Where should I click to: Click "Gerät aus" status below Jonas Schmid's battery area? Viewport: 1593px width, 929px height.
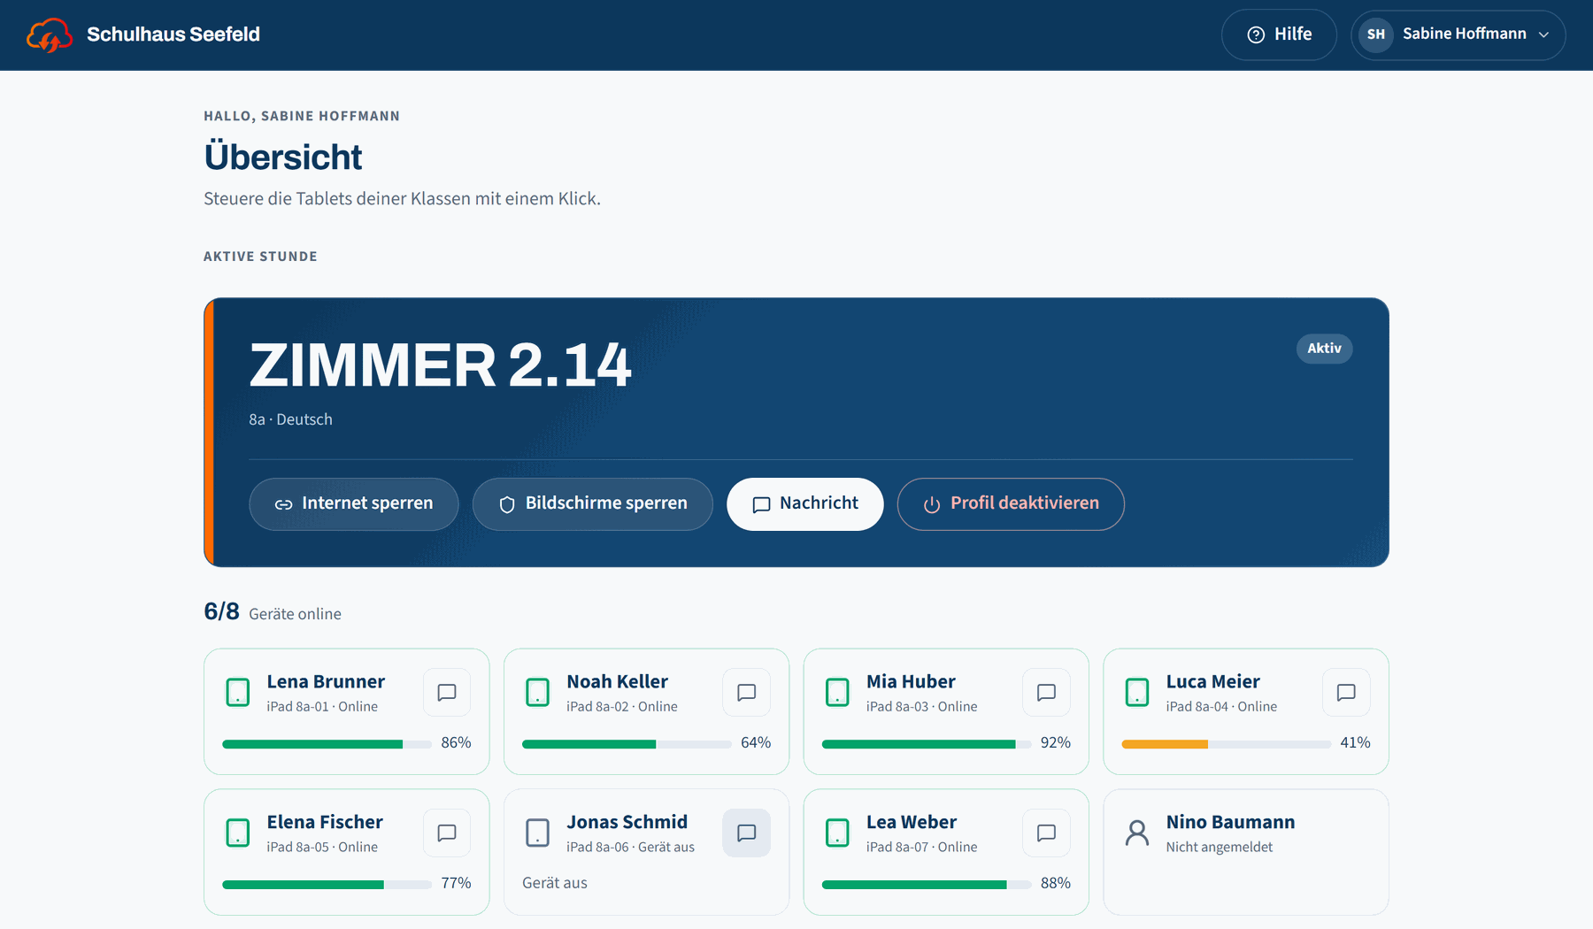pyautogui.click(x=555, y=883)
